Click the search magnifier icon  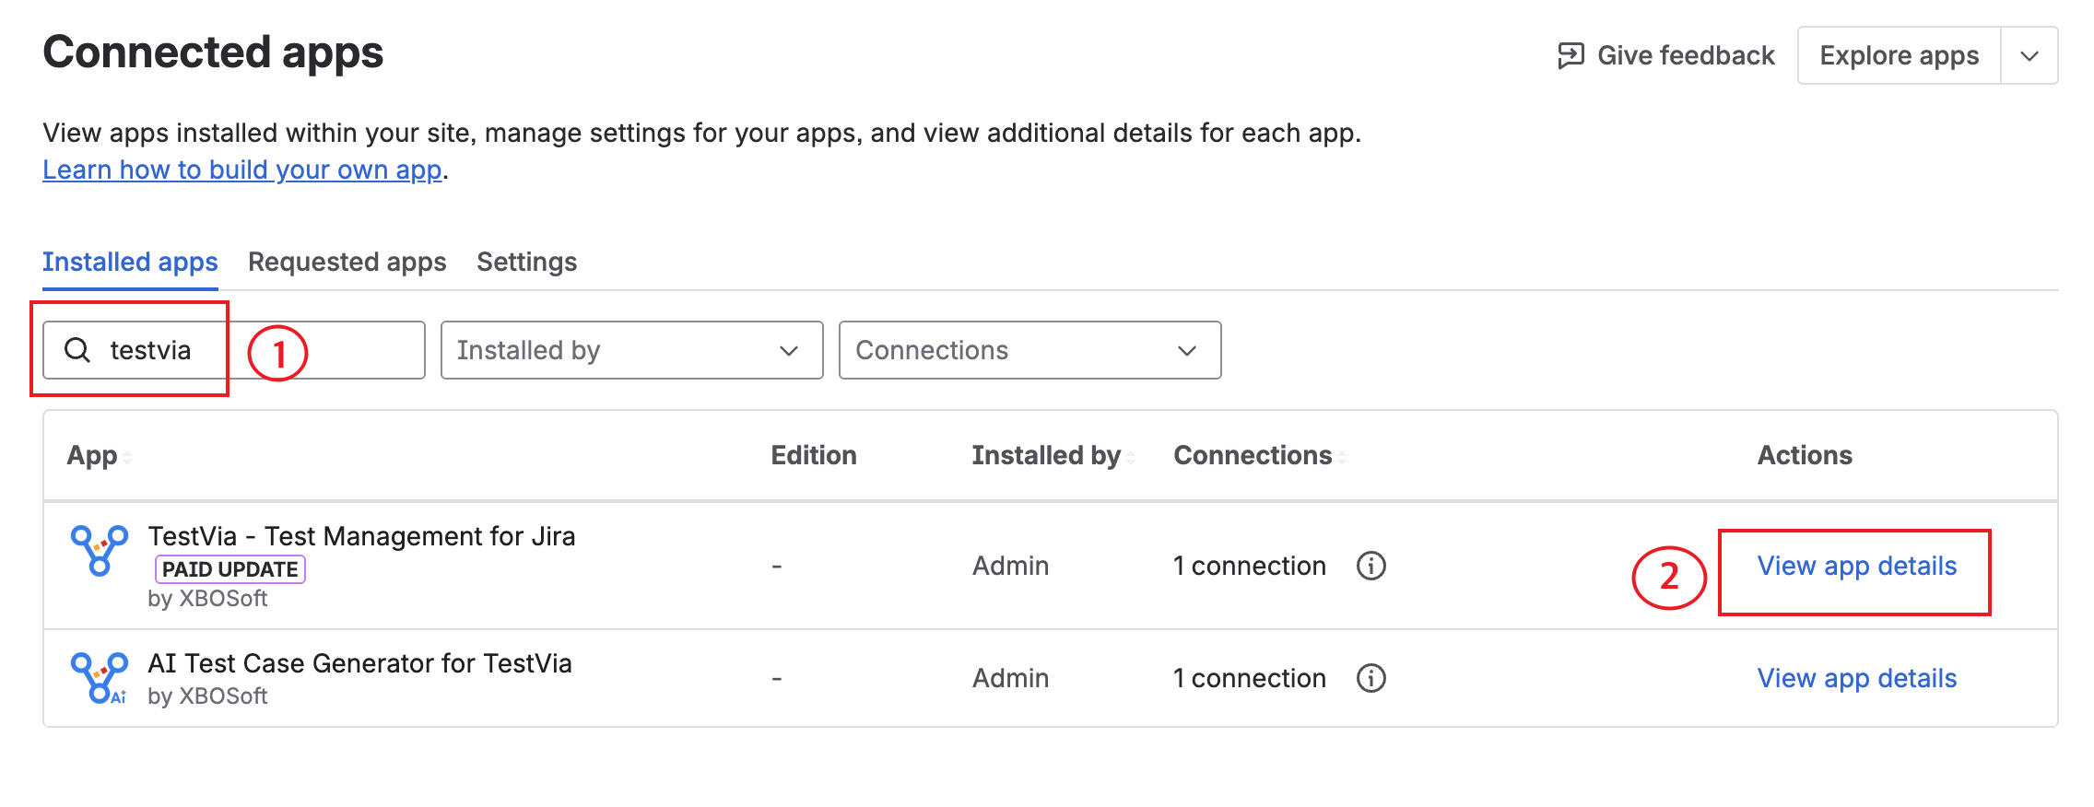click(77, 350)
